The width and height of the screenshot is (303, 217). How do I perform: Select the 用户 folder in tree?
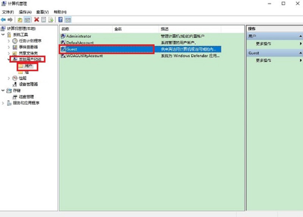click(x=28, y=66)
